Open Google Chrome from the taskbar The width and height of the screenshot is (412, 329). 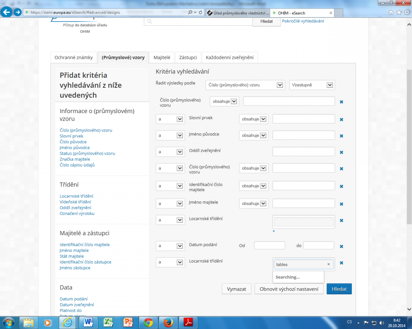(x=148, y=322)
